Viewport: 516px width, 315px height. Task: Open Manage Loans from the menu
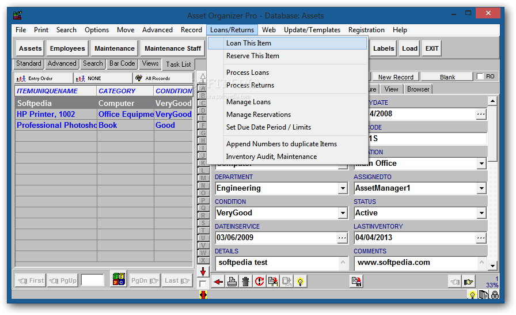coord(287,102)
